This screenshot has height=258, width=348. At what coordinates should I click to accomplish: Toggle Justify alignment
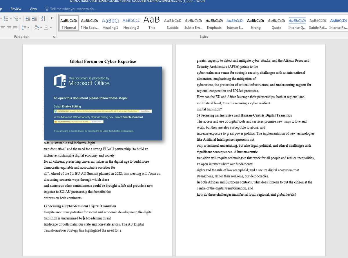coord(15,28)
